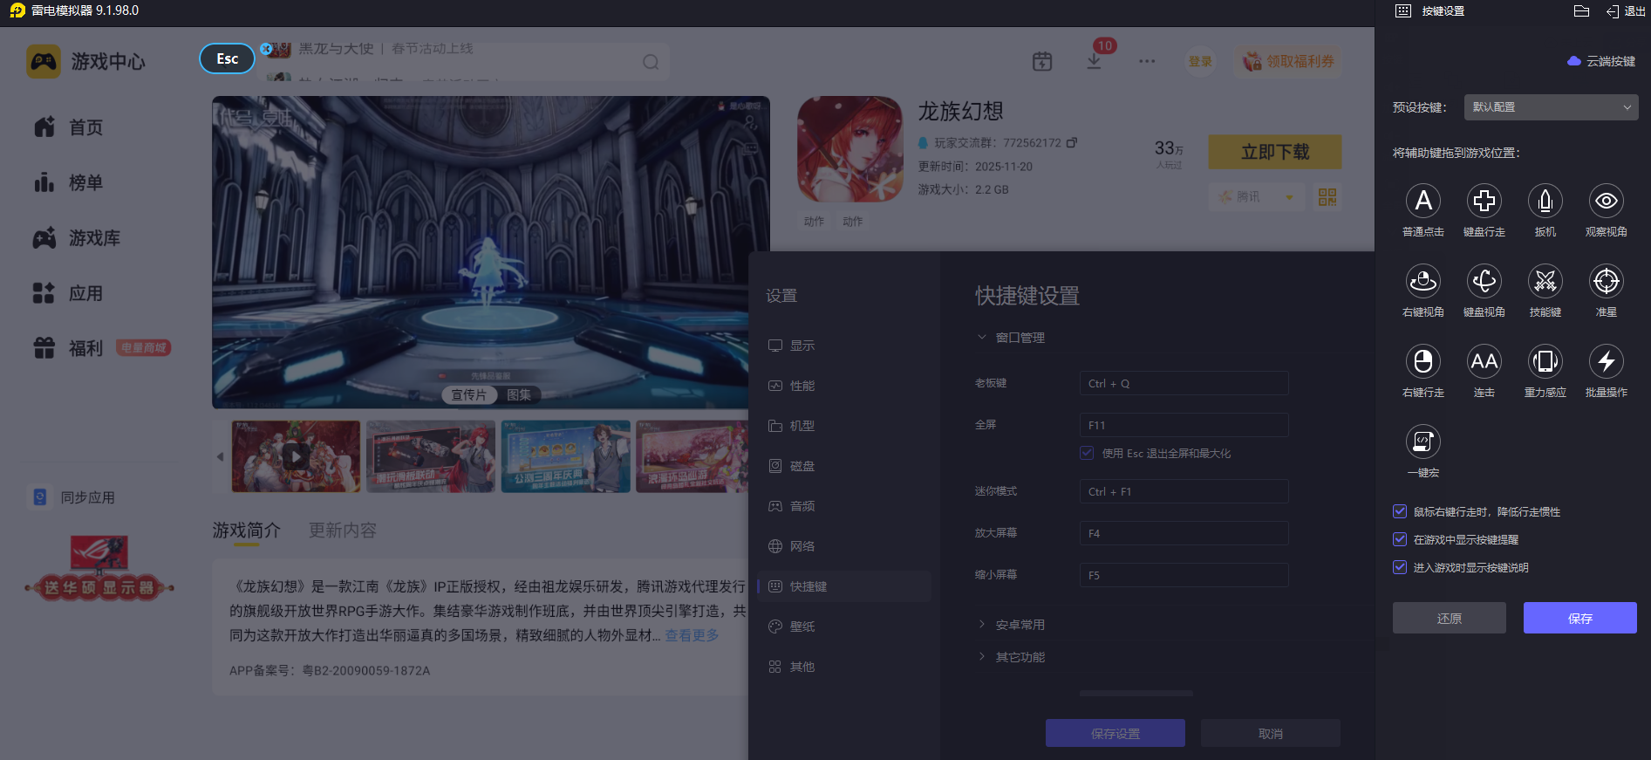Open the downloads icon with badge 10
This screenshot has height=760, width=1651.
click(1094, 61)
